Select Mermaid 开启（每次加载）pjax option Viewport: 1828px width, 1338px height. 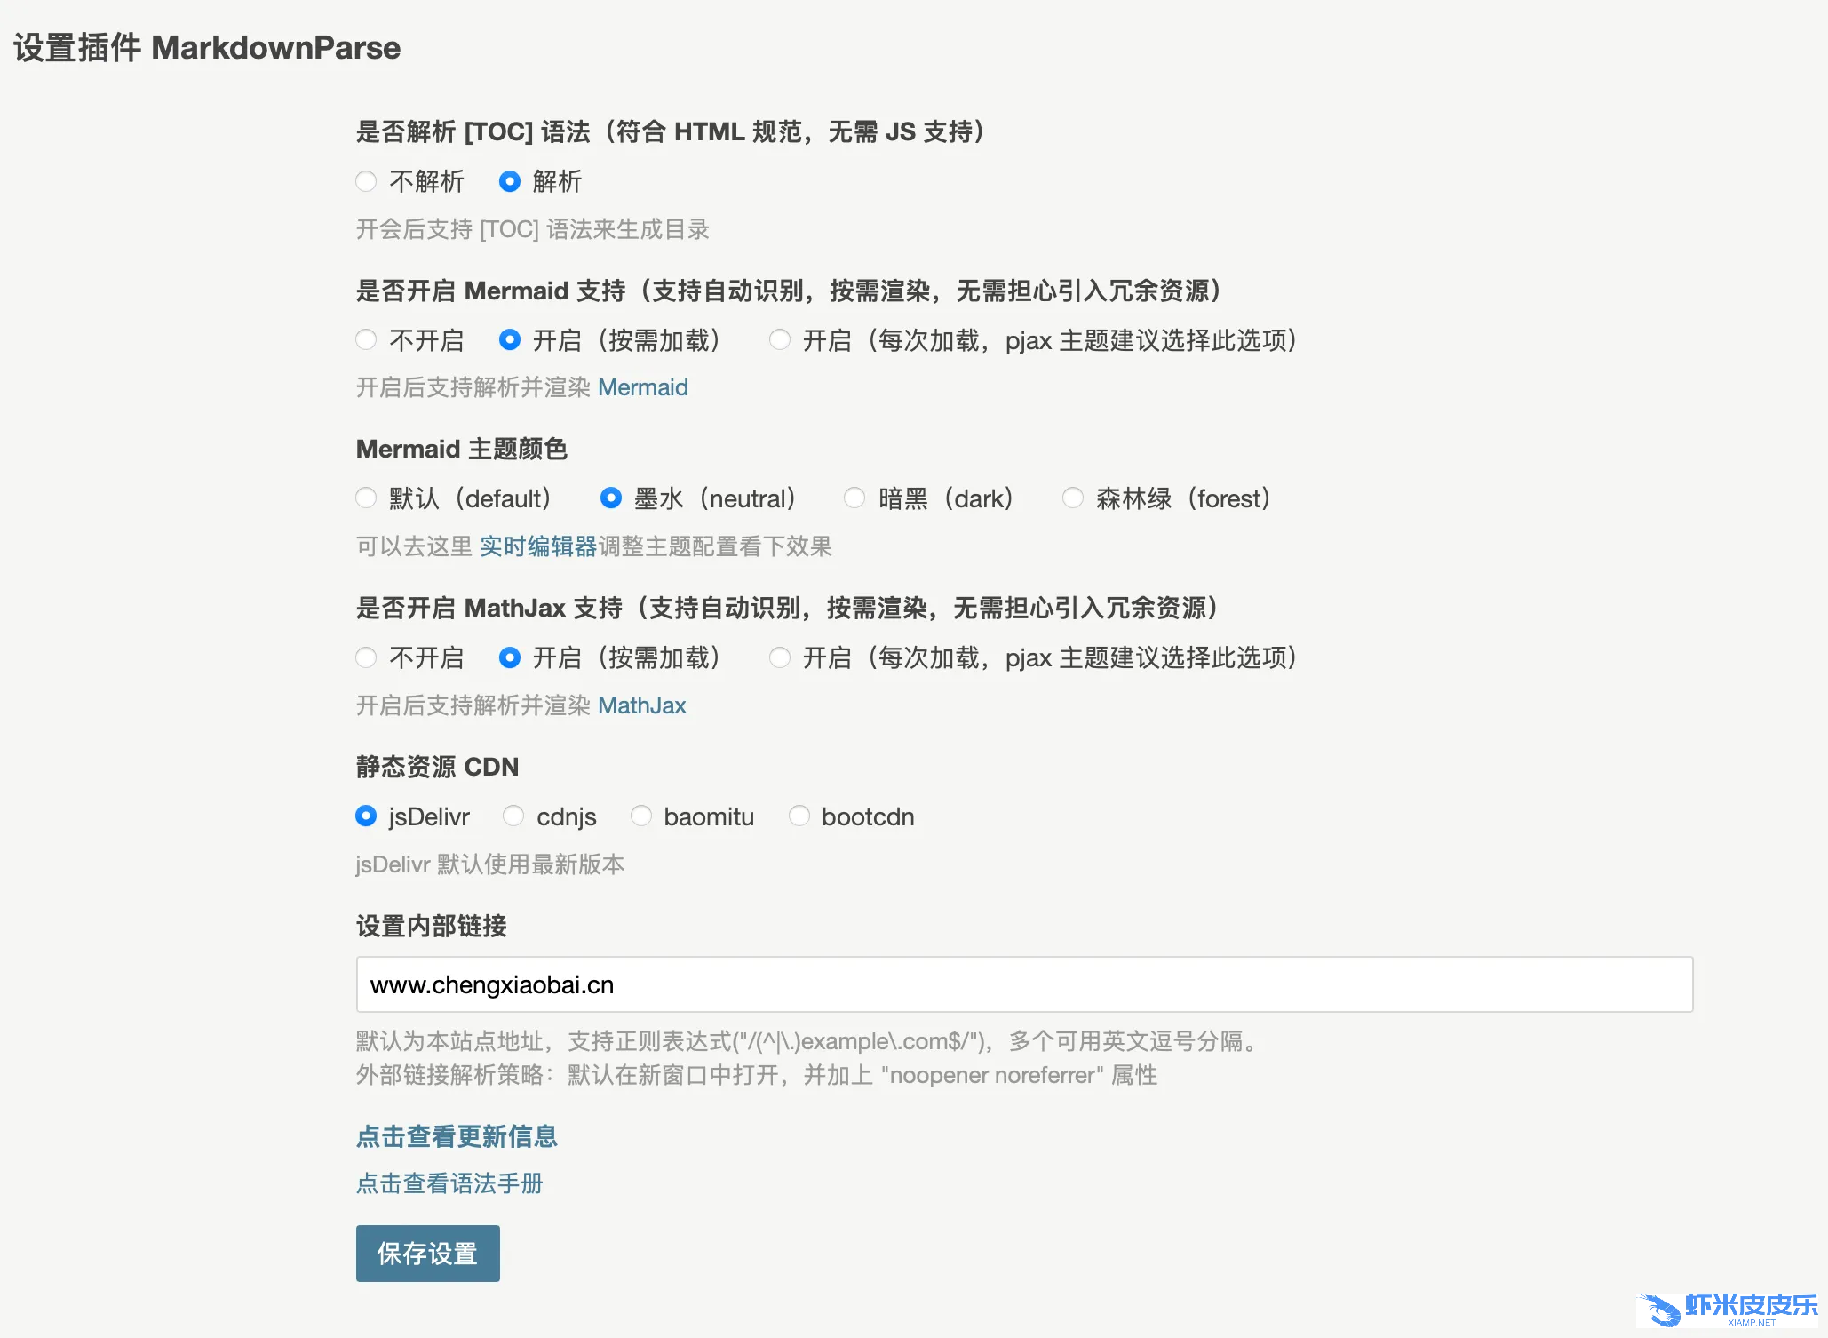780,339
